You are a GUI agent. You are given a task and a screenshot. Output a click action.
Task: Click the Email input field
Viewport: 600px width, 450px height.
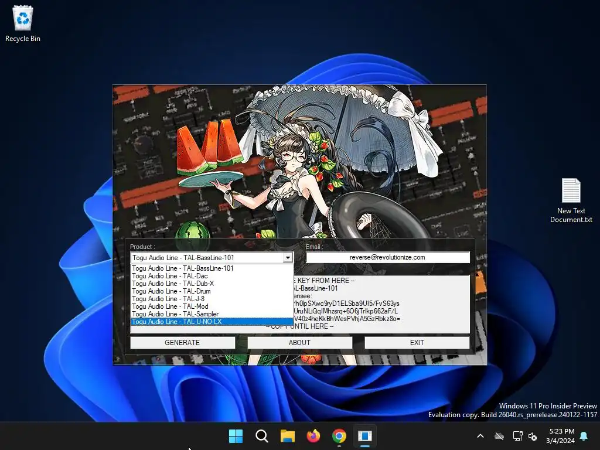click(388, 257)
